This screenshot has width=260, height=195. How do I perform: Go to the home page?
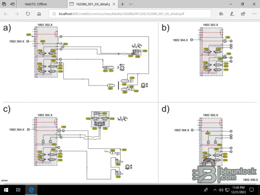point(39,14)
